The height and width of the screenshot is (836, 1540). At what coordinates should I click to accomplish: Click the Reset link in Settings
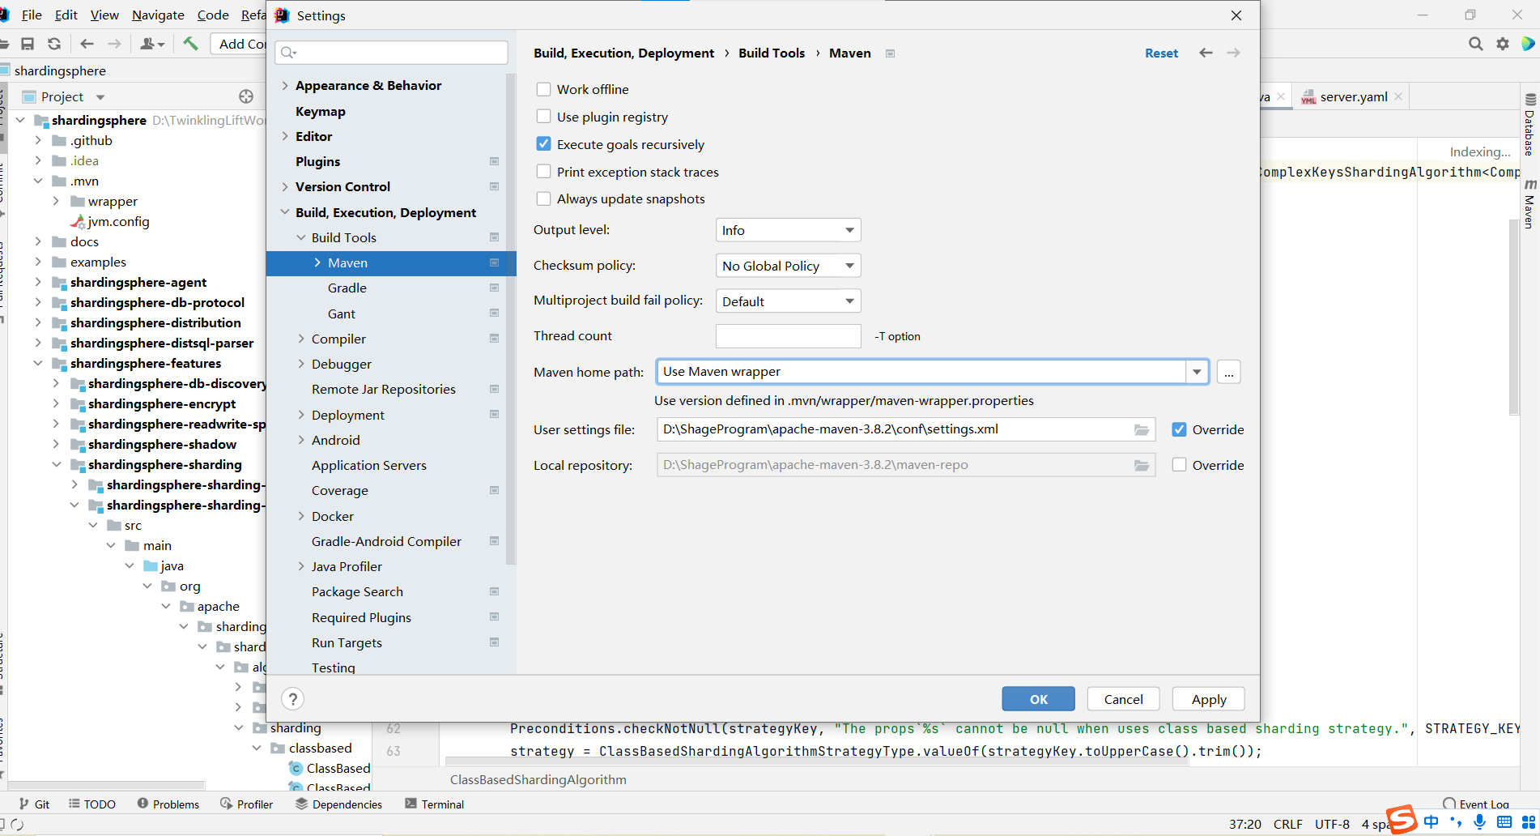tap(1161, 53)
